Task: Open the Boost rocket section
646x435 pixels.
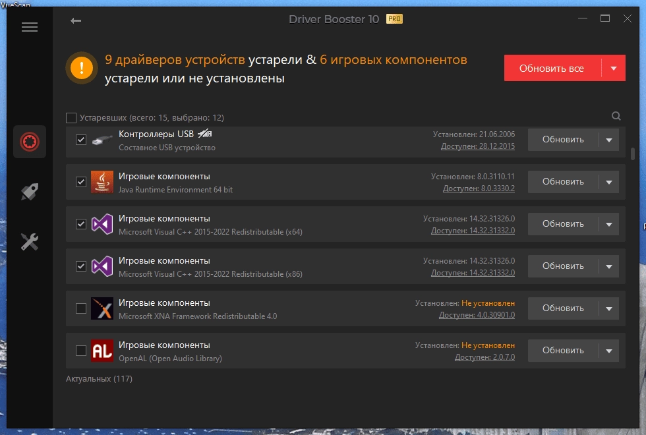Action: pyautogui.click(x=30, y=192)
